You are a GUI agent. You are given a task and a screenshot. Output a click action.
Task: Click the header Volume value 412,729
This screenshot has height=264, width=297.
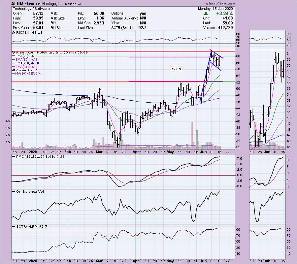point(225,28)
